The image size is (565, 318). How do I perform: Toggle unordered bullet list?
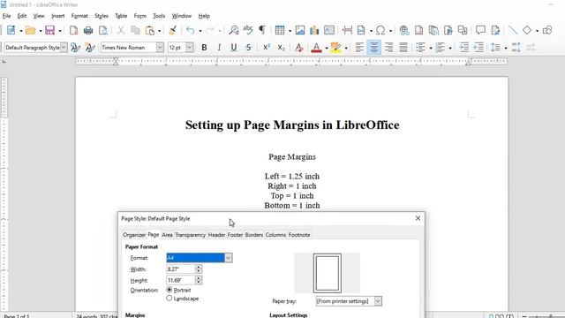click(x=420, y=48)
